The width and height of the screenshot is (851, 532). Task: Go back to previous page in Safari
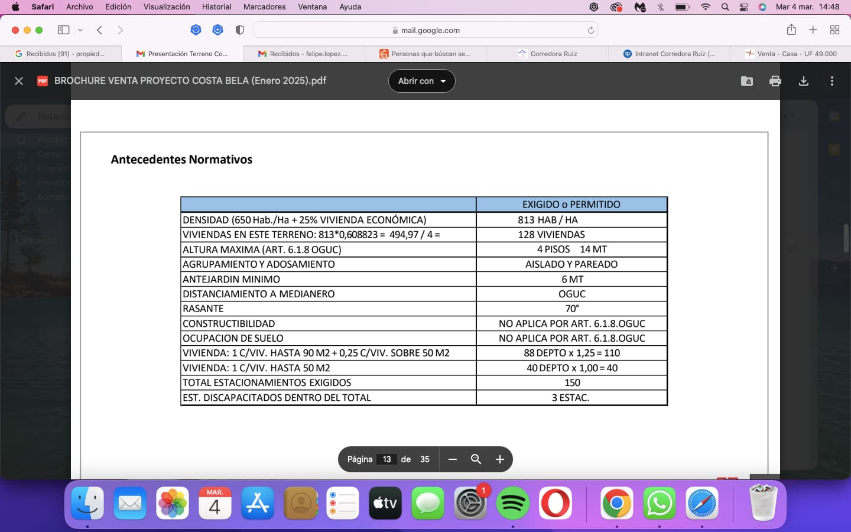(100, 30)
